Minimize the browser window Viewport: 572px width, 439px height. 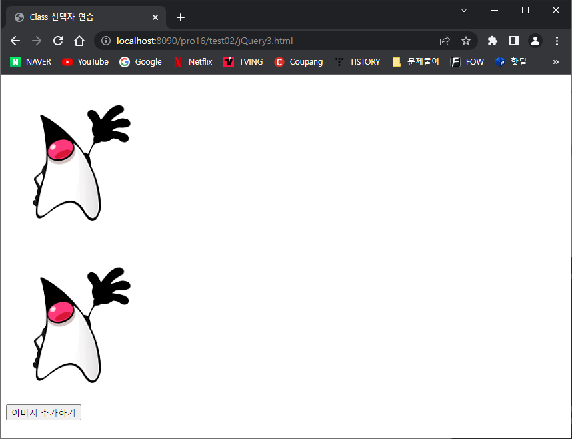(495, 10)
